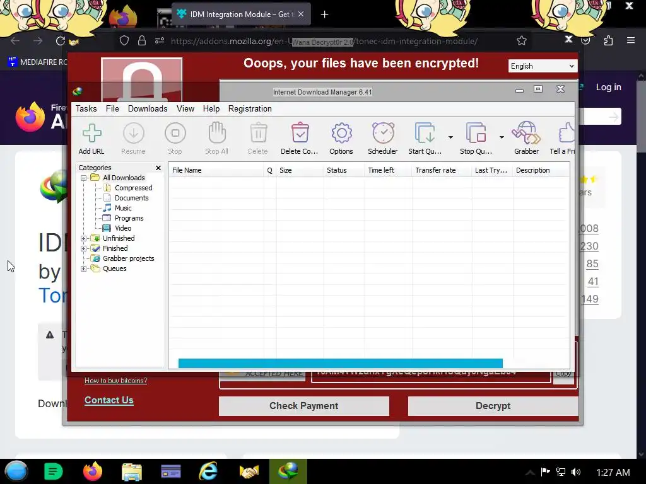Open Firefox hamburger menu
Screen dimensions: 646x484
[x=631, y=40]
